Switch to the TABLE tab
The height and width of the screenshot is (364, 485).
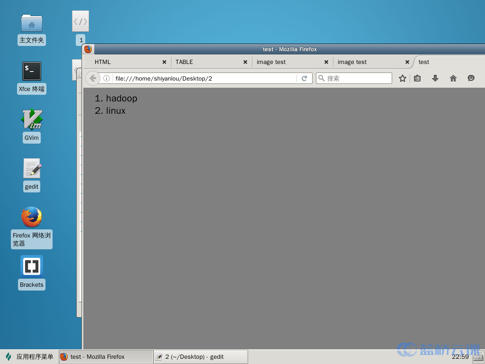pos(204,62)
